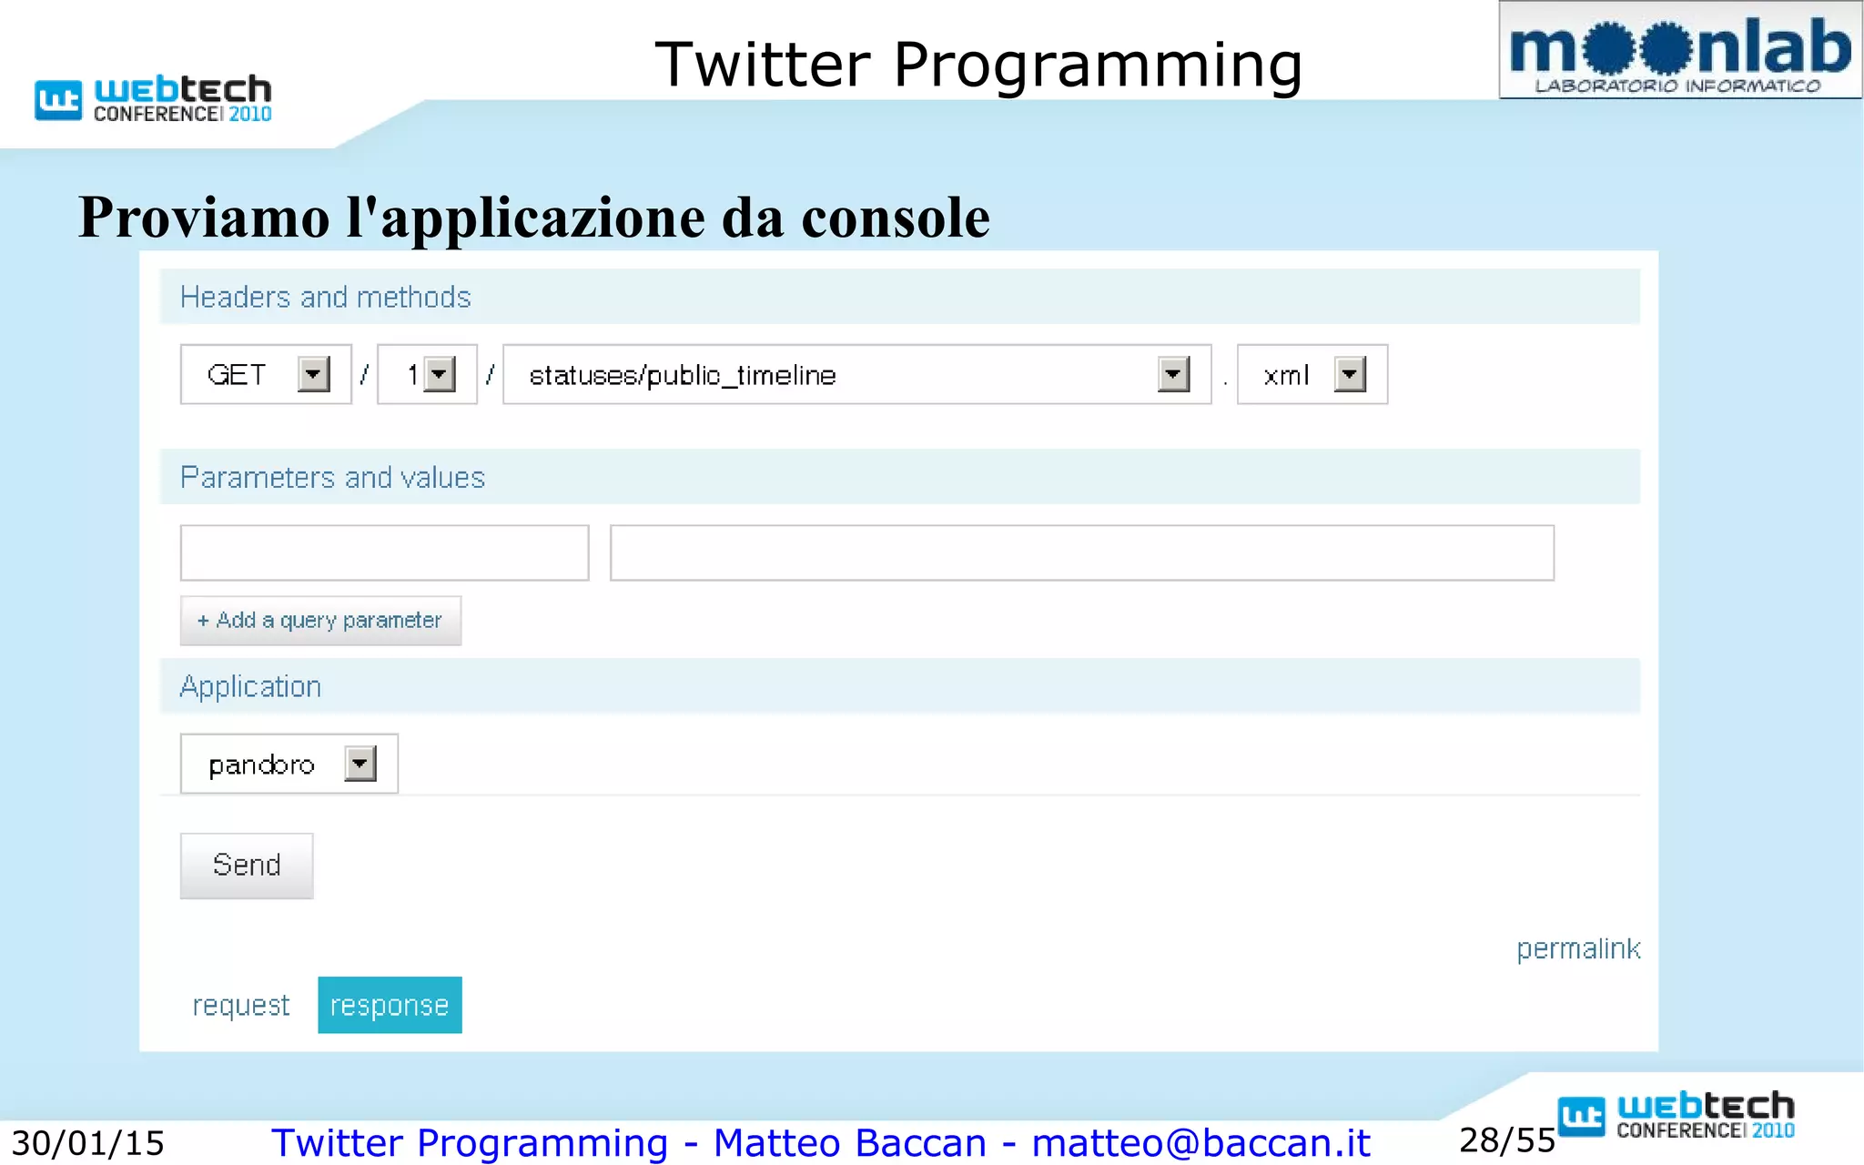Click the moonlab logo

point(1680,50)
